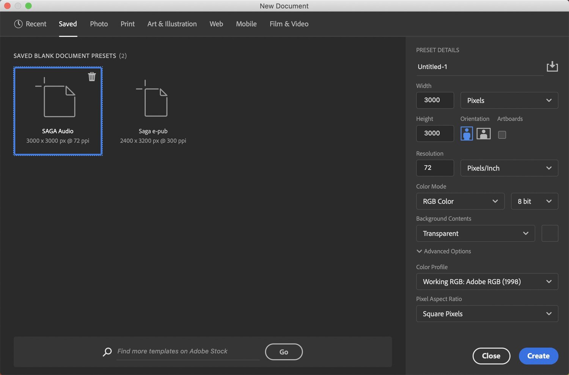Viewport: 569px width, 375px height.
Task: Select landscape orientation
Action: [484, 133]
